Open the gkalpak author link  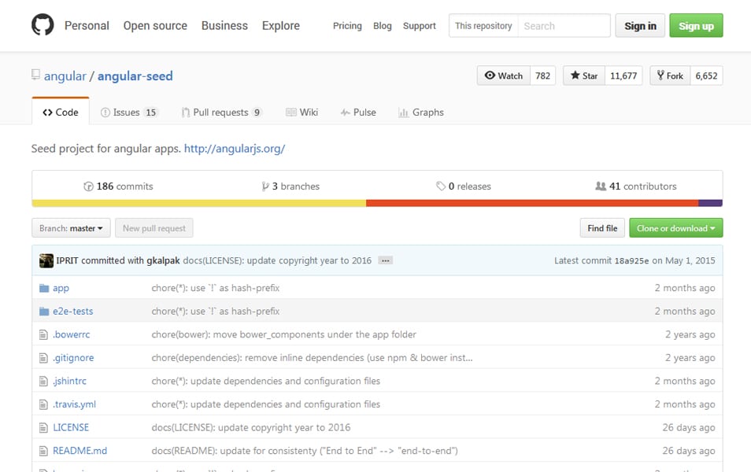point(163,260)
